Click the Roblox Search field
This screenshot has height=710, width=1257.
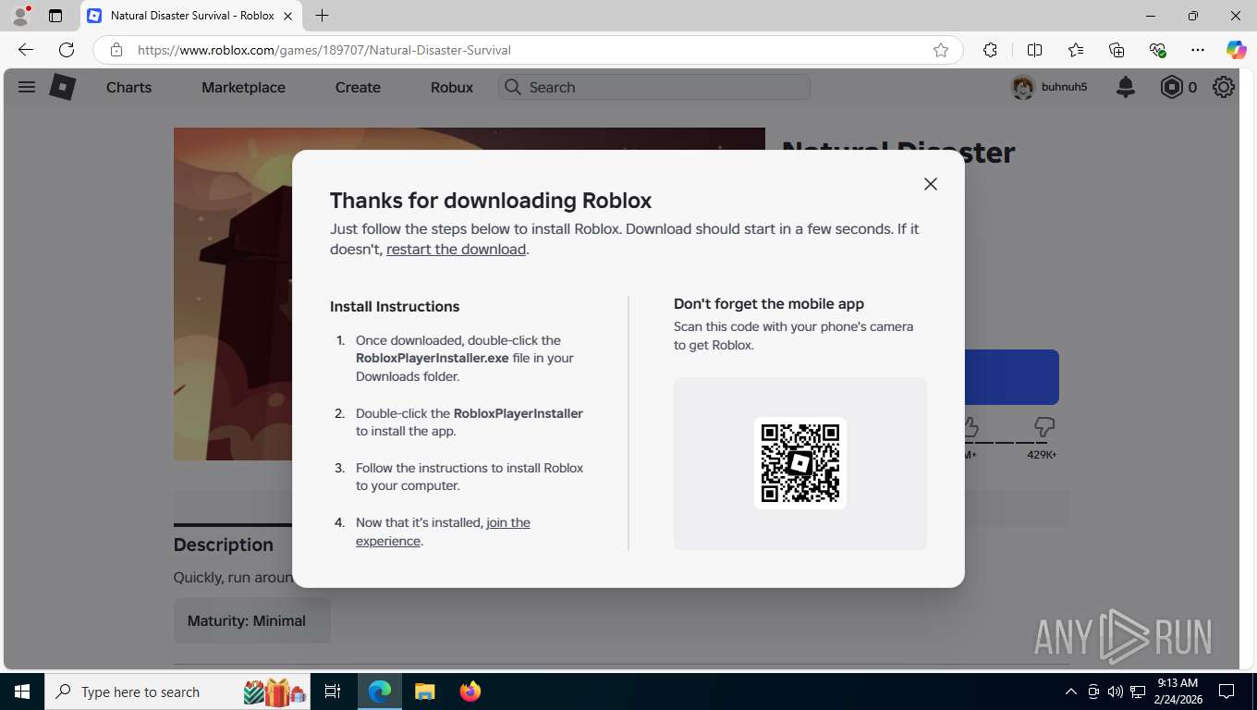coord(654,87)
